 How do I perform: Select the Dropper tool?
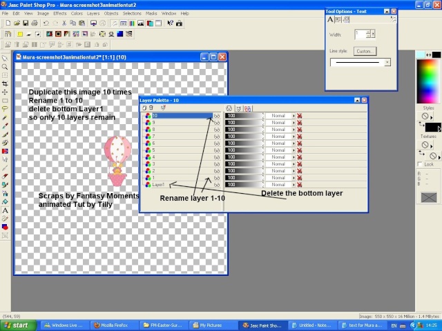tap(5, 126)
